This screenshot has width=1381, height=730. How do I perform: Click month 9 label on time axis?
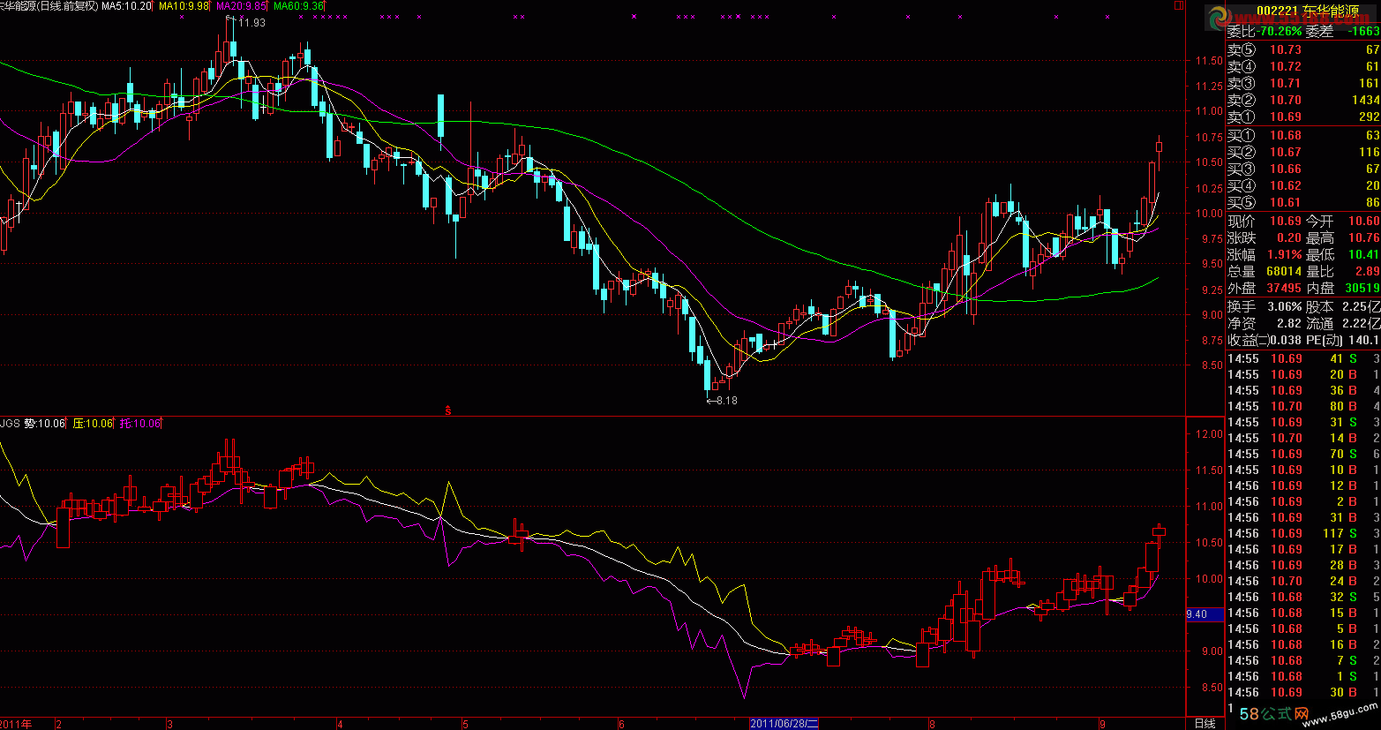coord(1102,724)
